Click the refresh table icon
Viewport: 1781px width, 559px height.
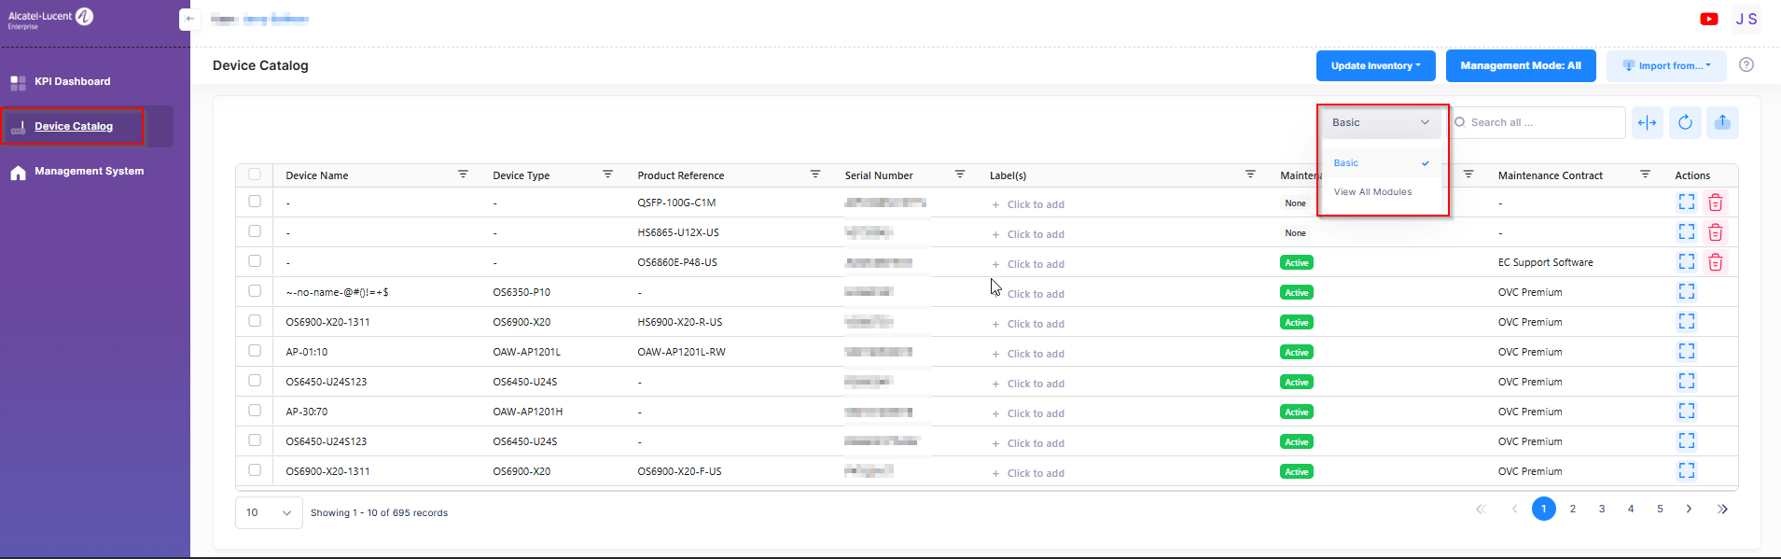pyautogui.click(x=1685, y=122)
